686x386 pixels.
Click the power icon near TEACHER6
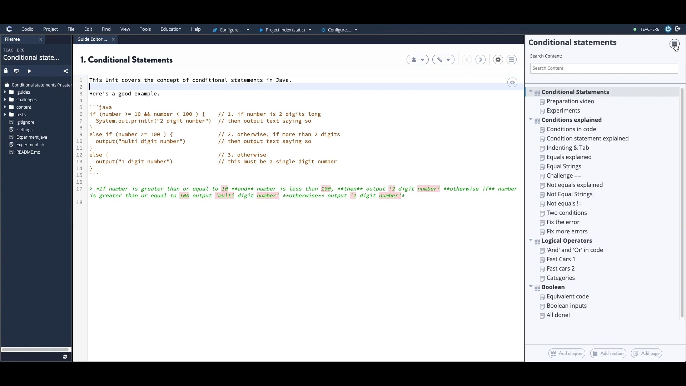pyautogui.click(x=668, y=29)
